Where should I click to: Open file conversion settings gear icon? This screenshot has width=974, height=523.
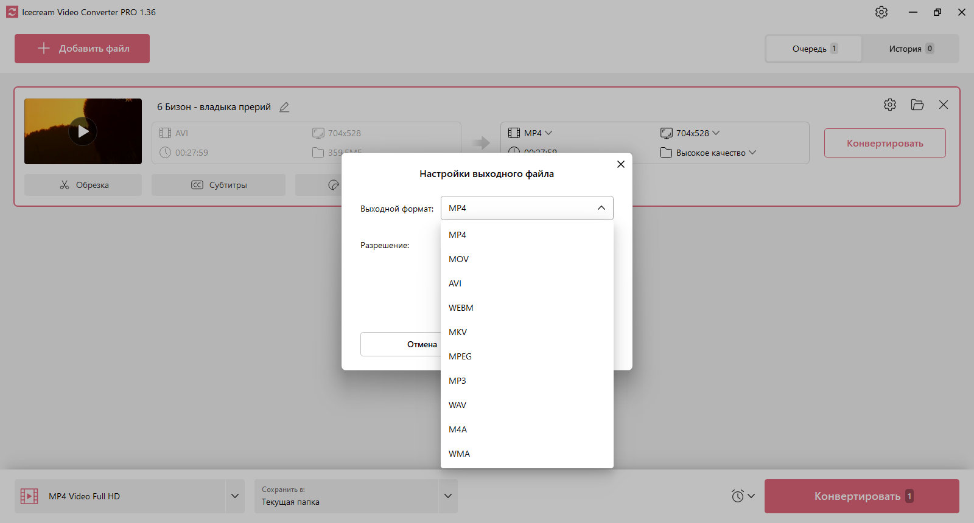point(890,105)
